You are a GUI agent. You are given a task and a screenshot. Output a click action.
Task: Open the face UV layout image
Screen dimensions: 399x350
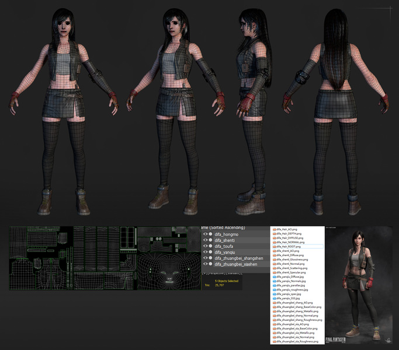coord(169,271)
